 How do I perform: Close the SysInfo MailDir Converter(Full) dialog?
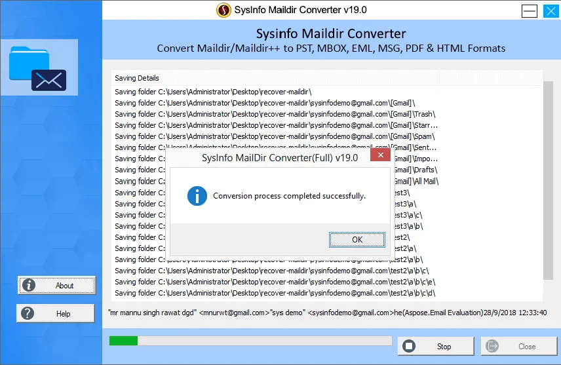380,155
